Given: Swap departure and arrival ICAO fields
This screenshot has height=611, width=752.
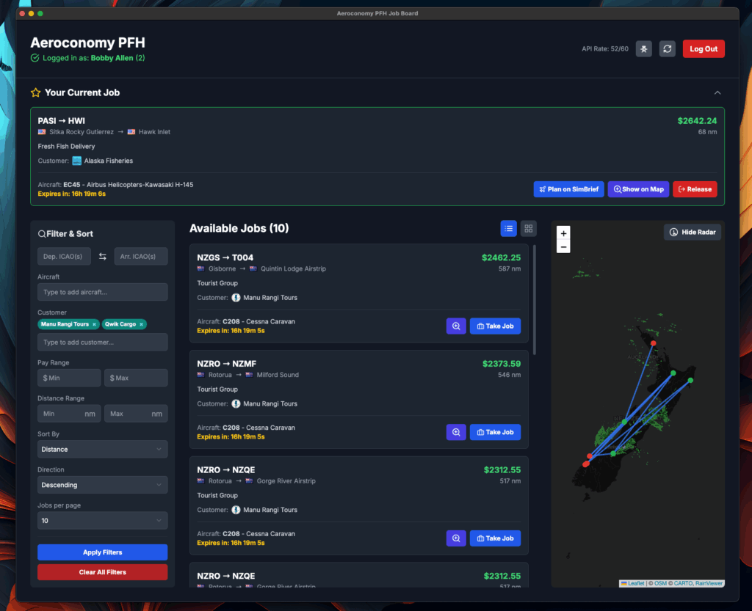Looking at the screenshot, I should click(103, 257).
